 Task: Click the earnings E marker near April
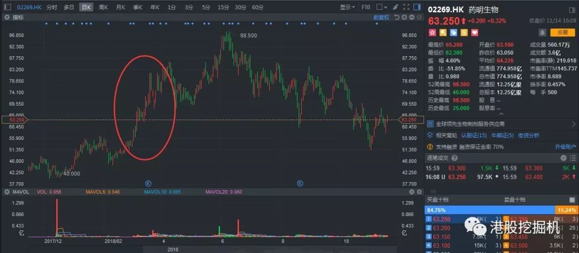(148, 183)
